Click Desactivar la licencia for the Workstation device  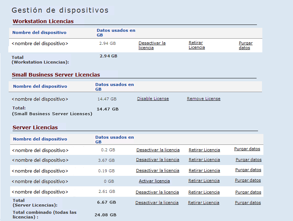pos(152,45)
